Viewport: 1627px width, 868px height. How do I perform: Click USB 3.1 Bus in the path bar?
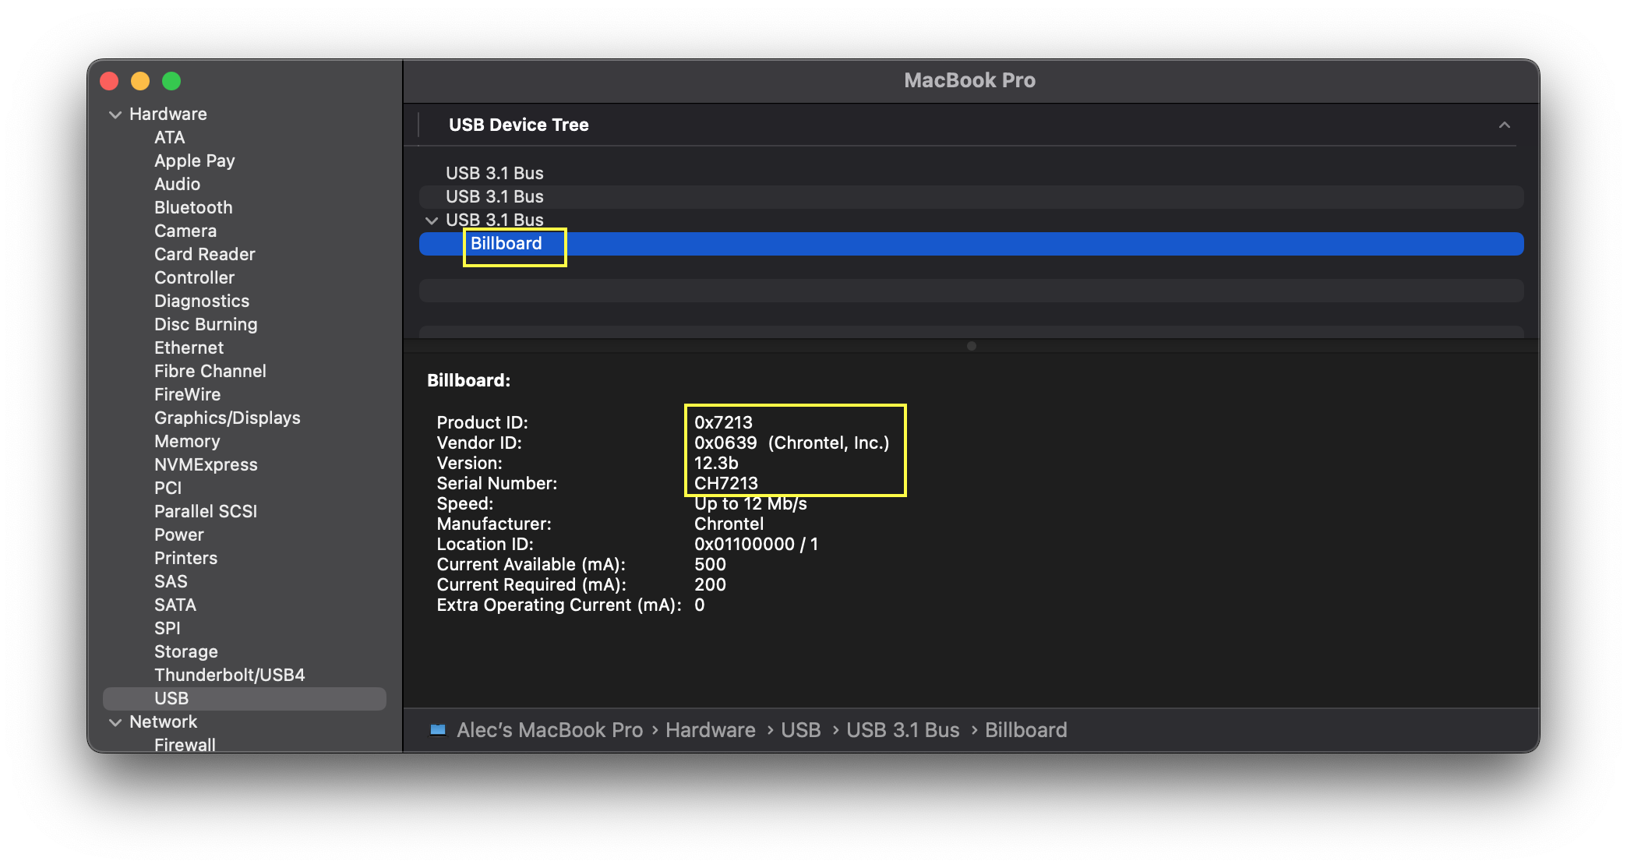903,730
